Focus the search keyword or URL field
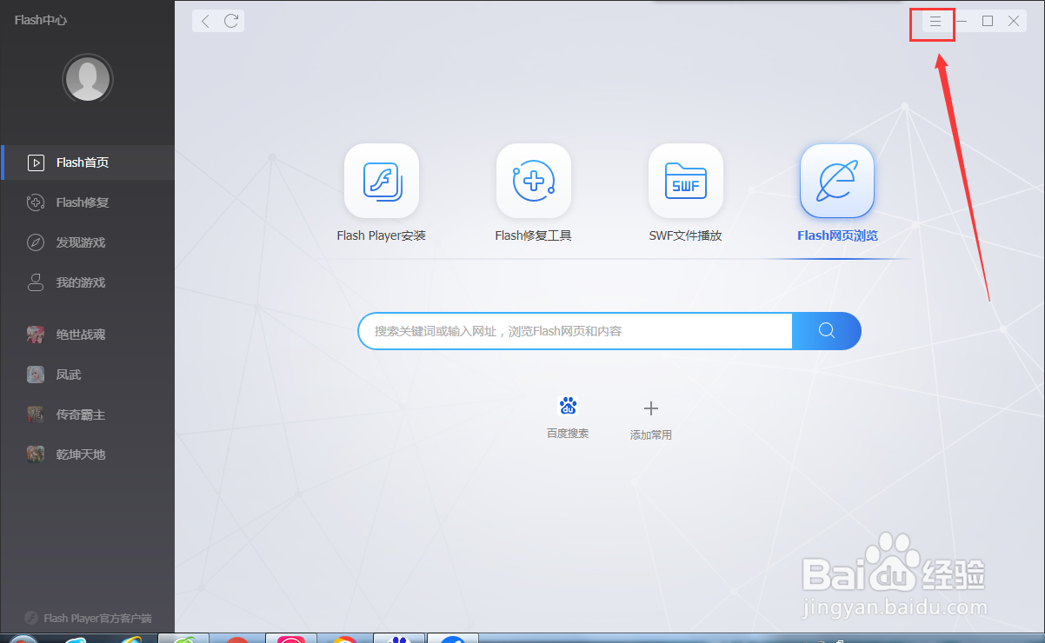Image resolution: width=1045 pixels, height=643 pixels. [x=576, y=331]
